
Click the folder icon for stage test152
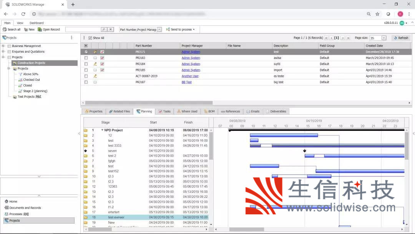coord(85,171)
